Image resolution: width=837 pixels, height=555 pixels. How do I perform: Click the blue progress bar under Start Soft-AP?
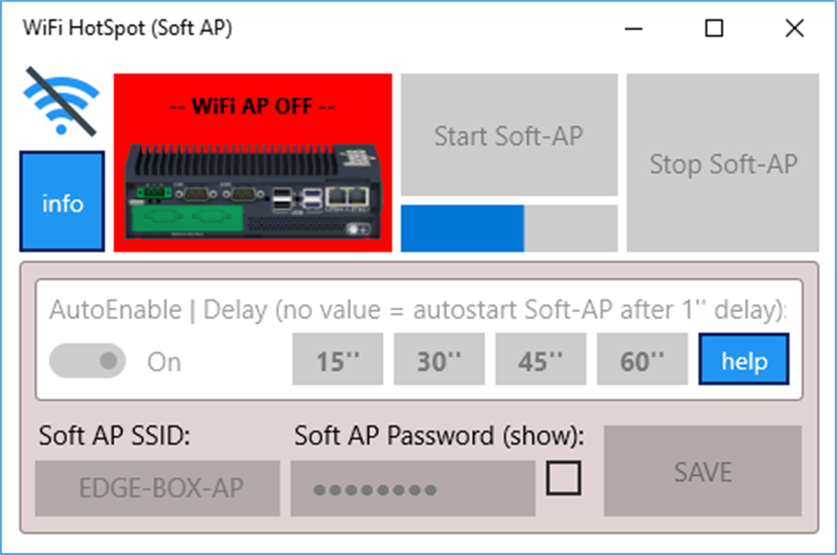click(x=462, y=229)
